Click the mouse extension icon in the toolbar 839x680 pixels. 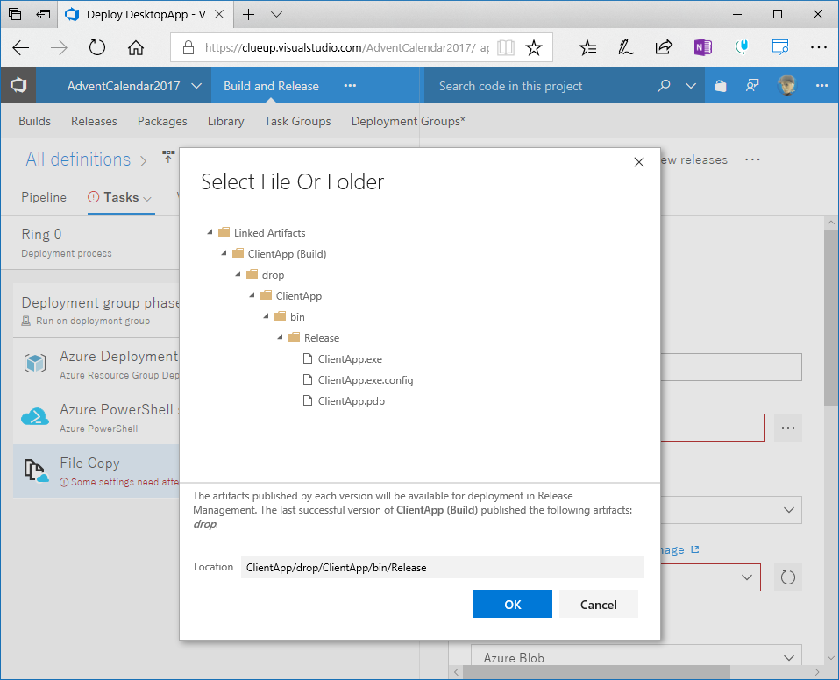click(x=742, y=47)
